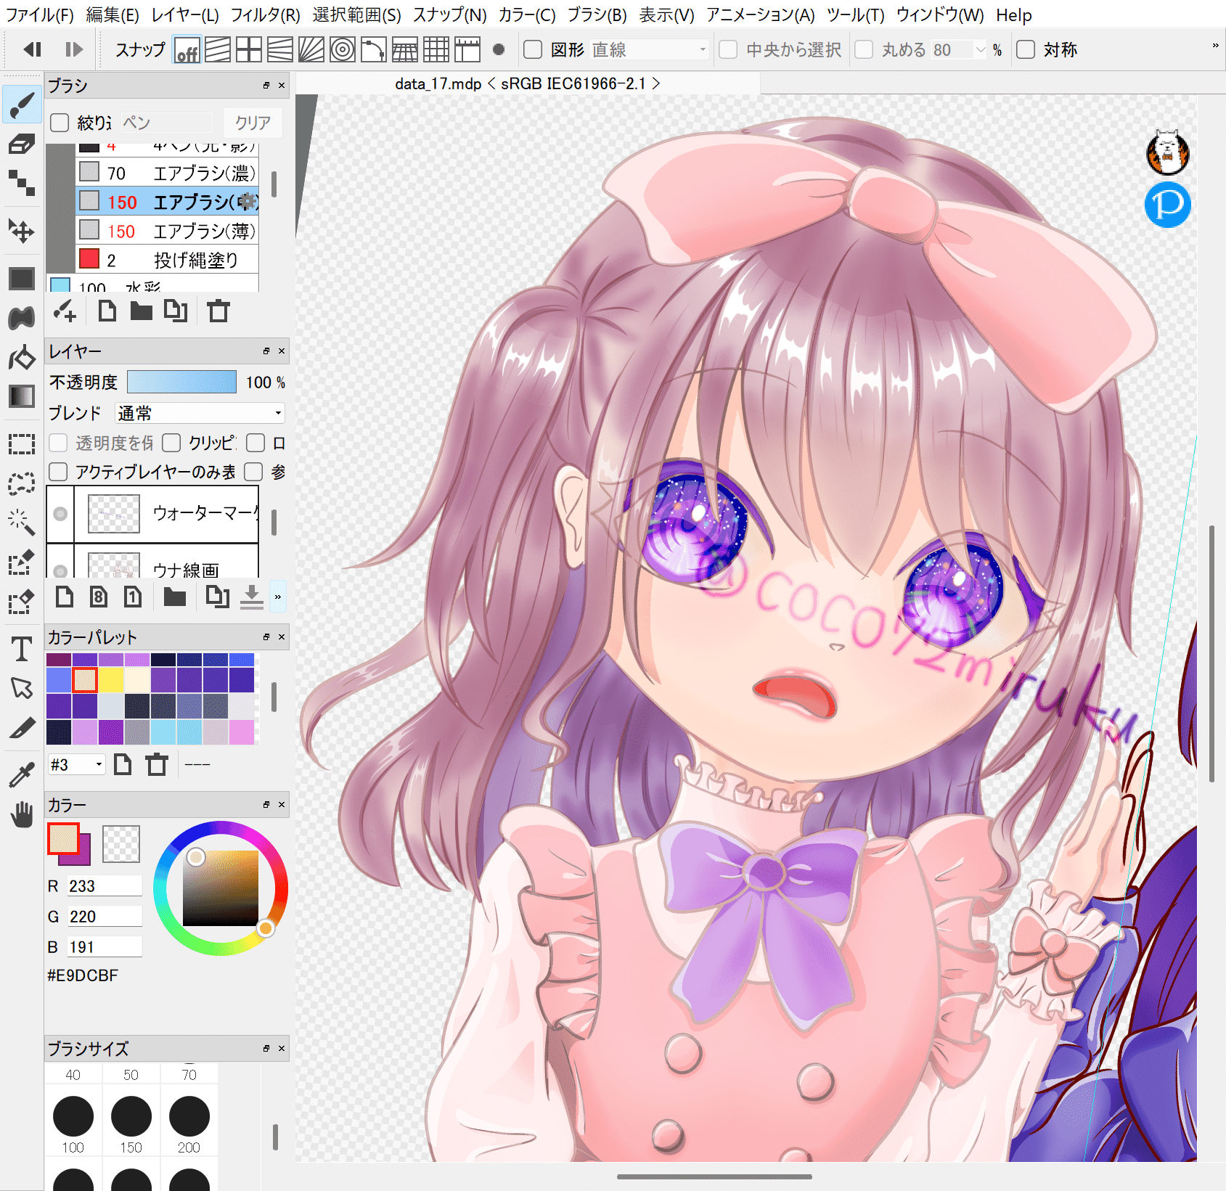Open the ブレンド mode dropdown

[200, 413]
